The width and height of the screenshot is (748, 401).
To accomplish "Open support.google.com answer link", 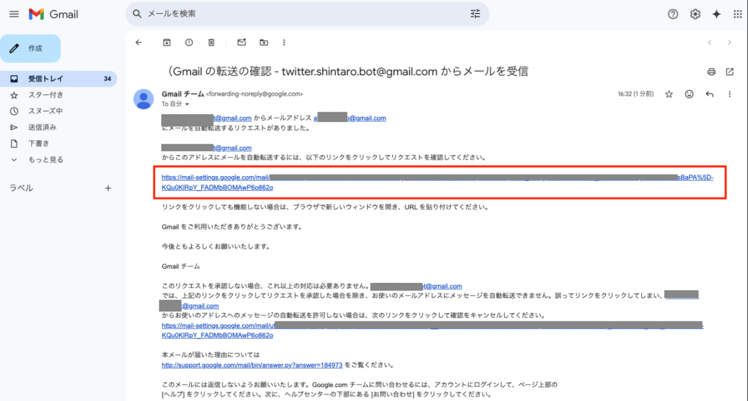I will 252,365.
